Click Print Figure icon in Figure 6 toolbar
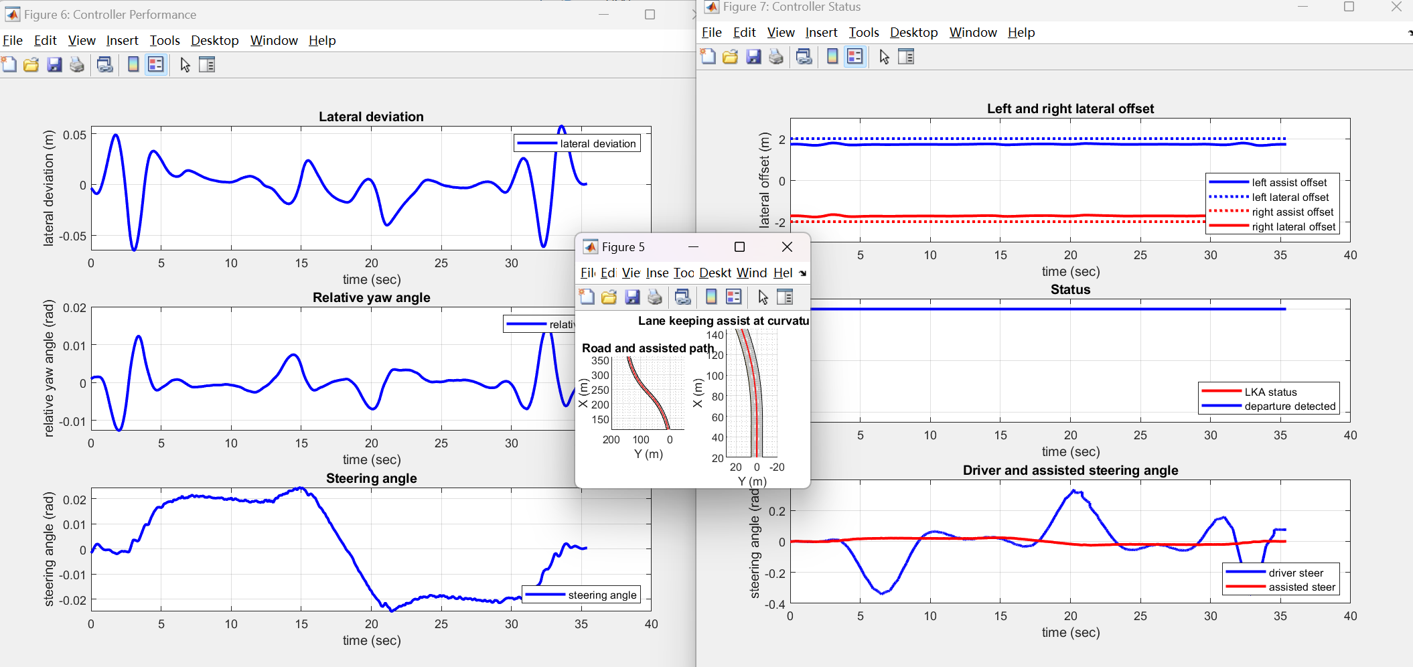This screenshot has height=667, width=1413. [77, 64]
